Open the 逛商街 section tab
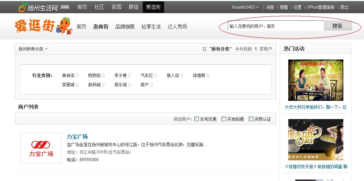 coord(101,27)
